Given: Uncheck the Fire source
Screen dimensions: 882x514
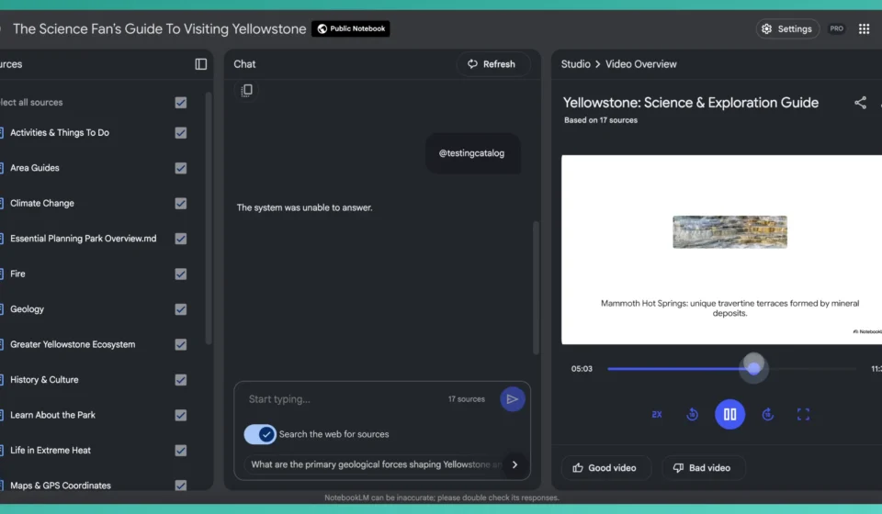Looking at the screenshot, I should coord(181,274).
